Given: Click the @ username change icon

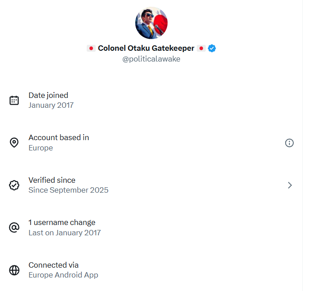Looking at the screenshot, I should pyautogui.click(x=14, y=228).
